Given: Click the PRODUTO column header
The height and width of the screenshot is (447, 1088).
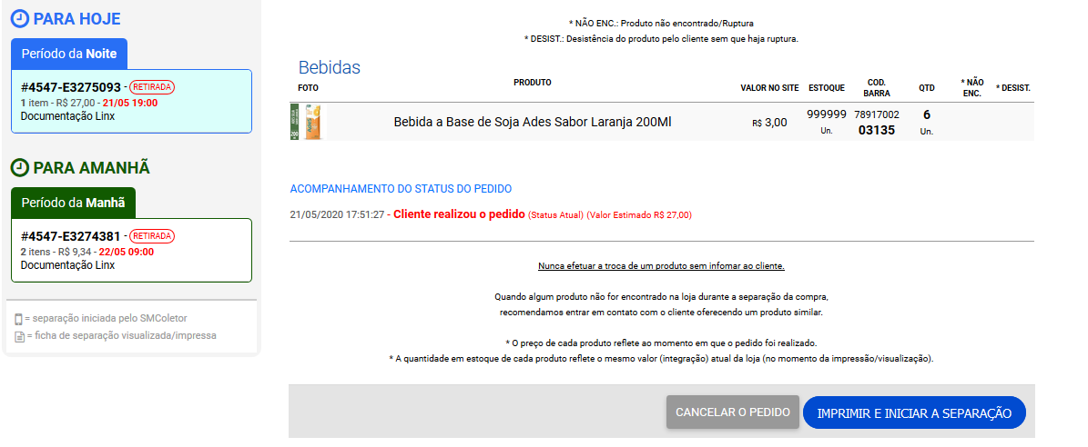Looking at the screenshot, I should pyautogui.click(x=533, y=83).
